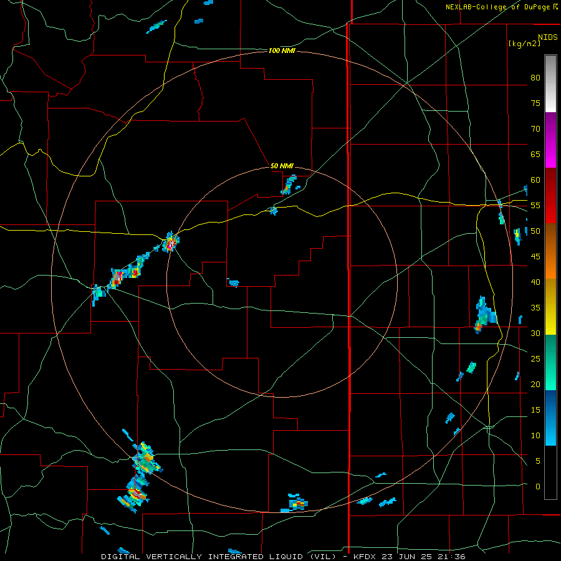
Task: Pick the 50 legend number
Action: 535,231
